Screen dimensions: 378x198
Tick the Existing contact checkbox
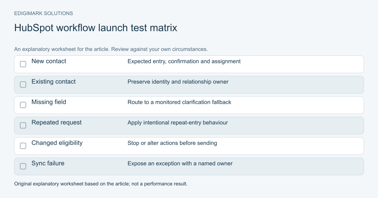coord(23,85)
